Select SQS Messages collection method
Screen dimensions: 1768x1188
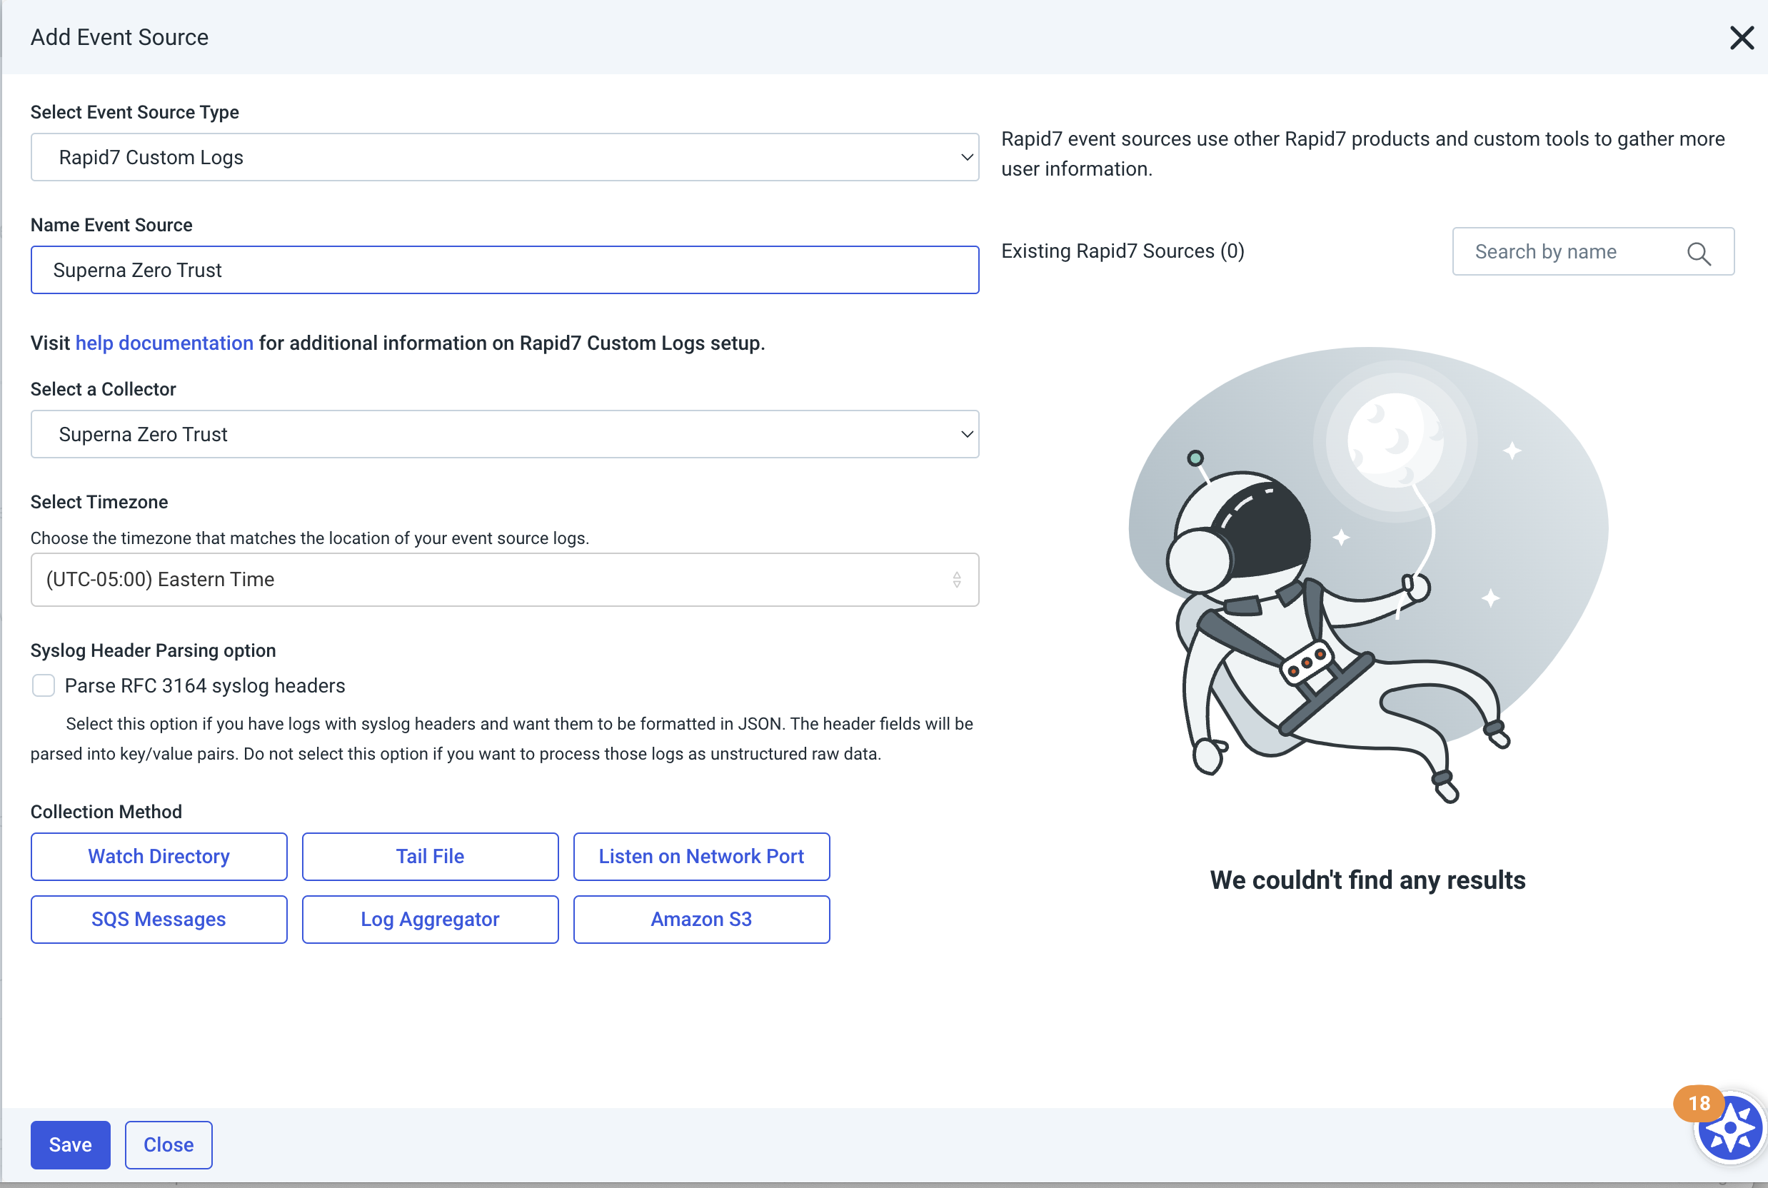(x=159, y=919)
